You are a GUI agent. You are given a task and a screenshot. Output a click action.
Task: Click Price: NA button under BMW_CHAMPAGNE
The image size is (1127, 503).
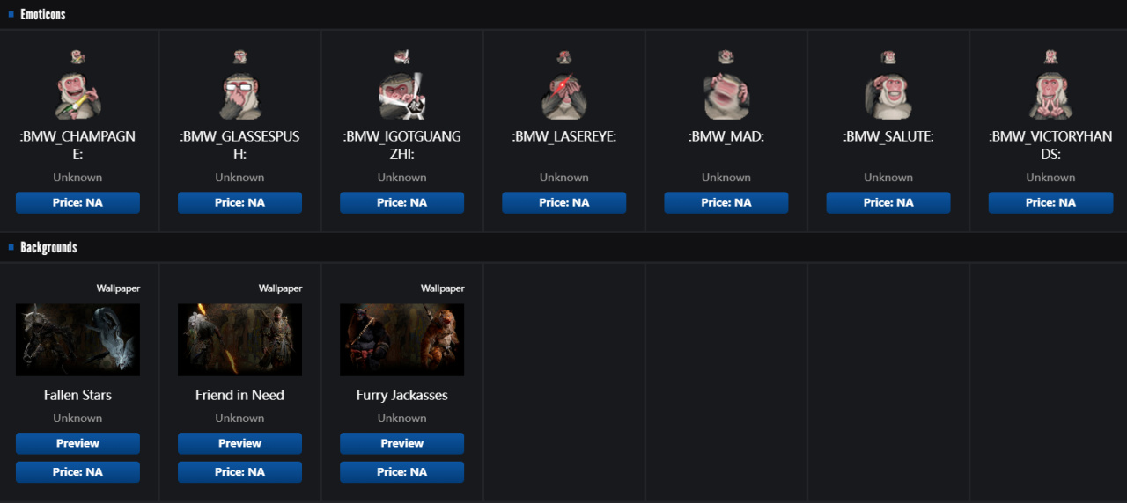(77, 202)
